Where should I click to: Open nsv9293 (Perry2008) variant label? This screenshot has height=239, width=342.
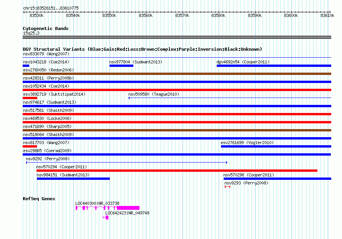tap(246, 183)
